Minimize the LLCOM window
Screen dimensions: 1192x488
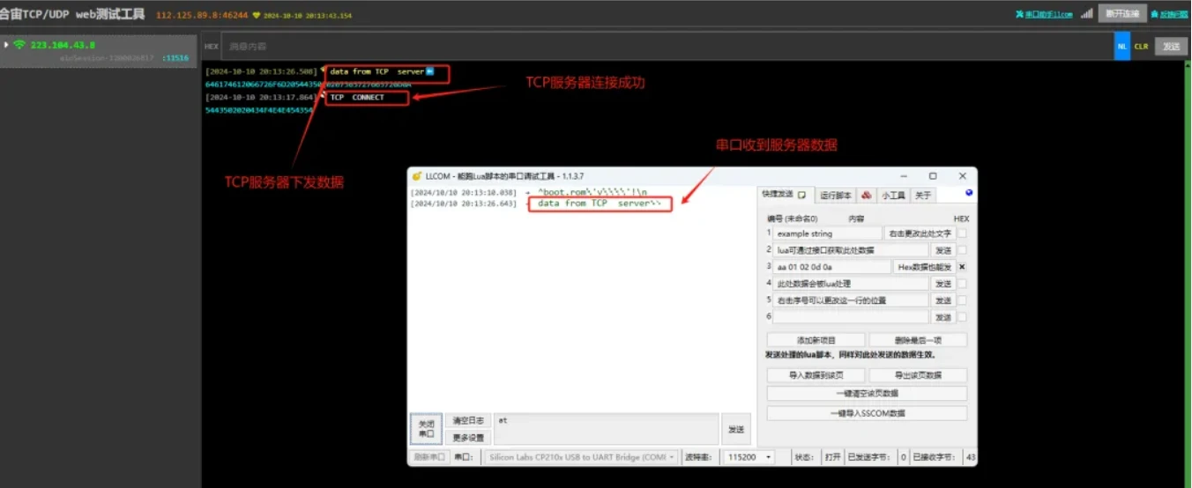point(904,176)
